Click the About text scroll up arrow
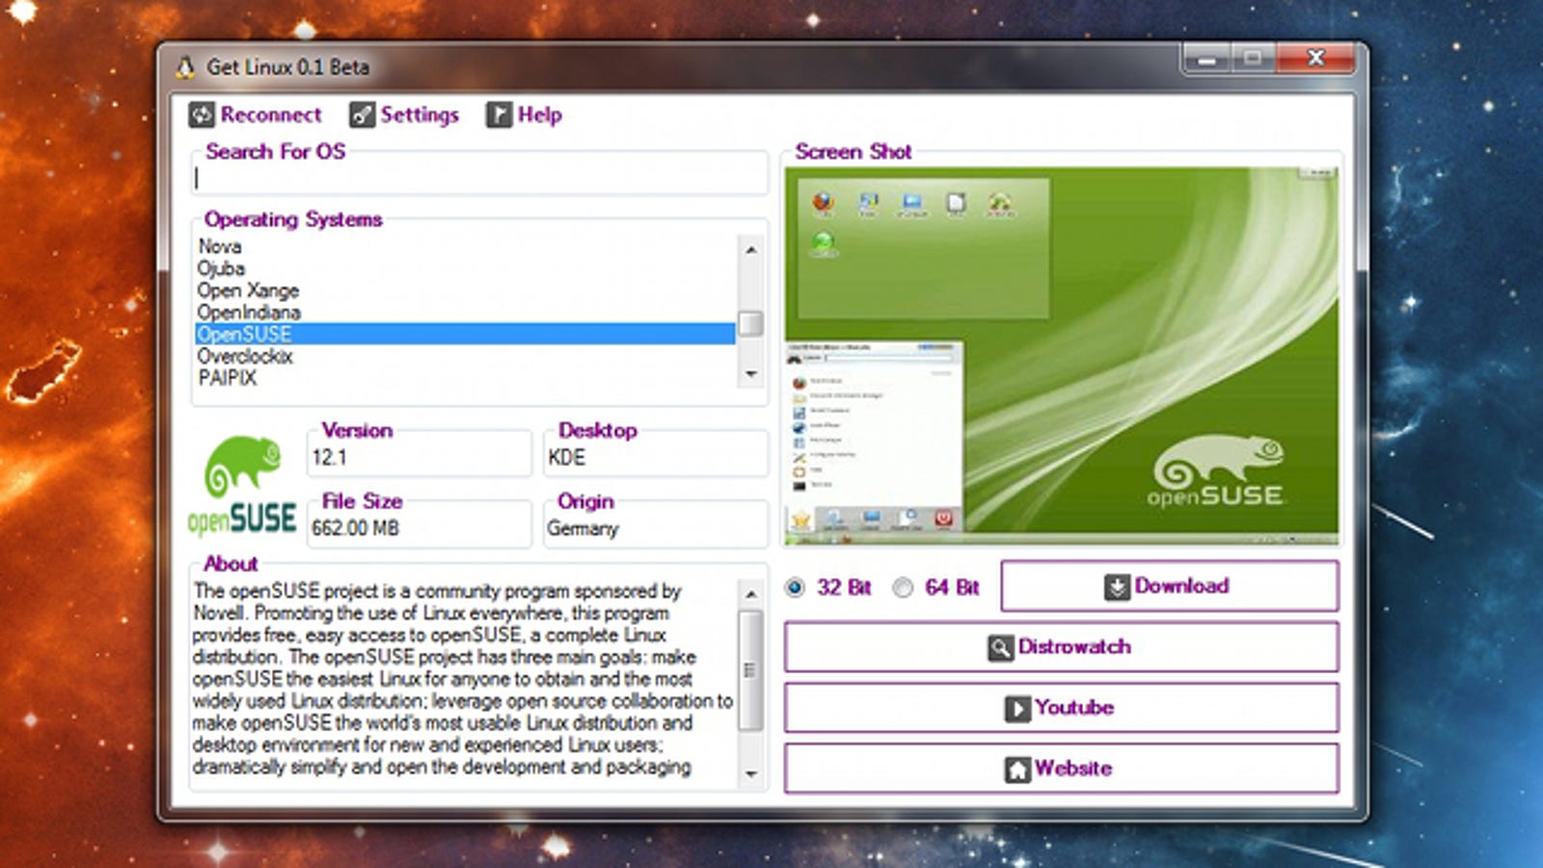 click(x=751, y=593)
